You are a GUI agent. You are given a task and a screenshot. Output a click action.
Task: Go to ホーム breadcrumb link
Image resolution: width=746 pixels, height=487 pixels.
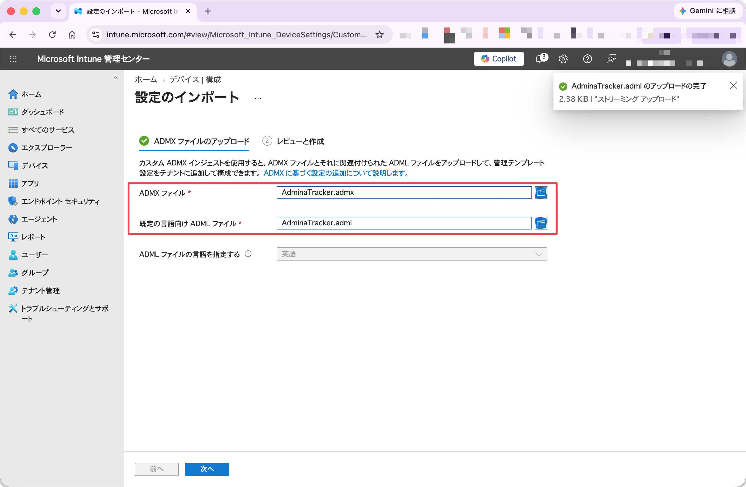tap(146, 79)
